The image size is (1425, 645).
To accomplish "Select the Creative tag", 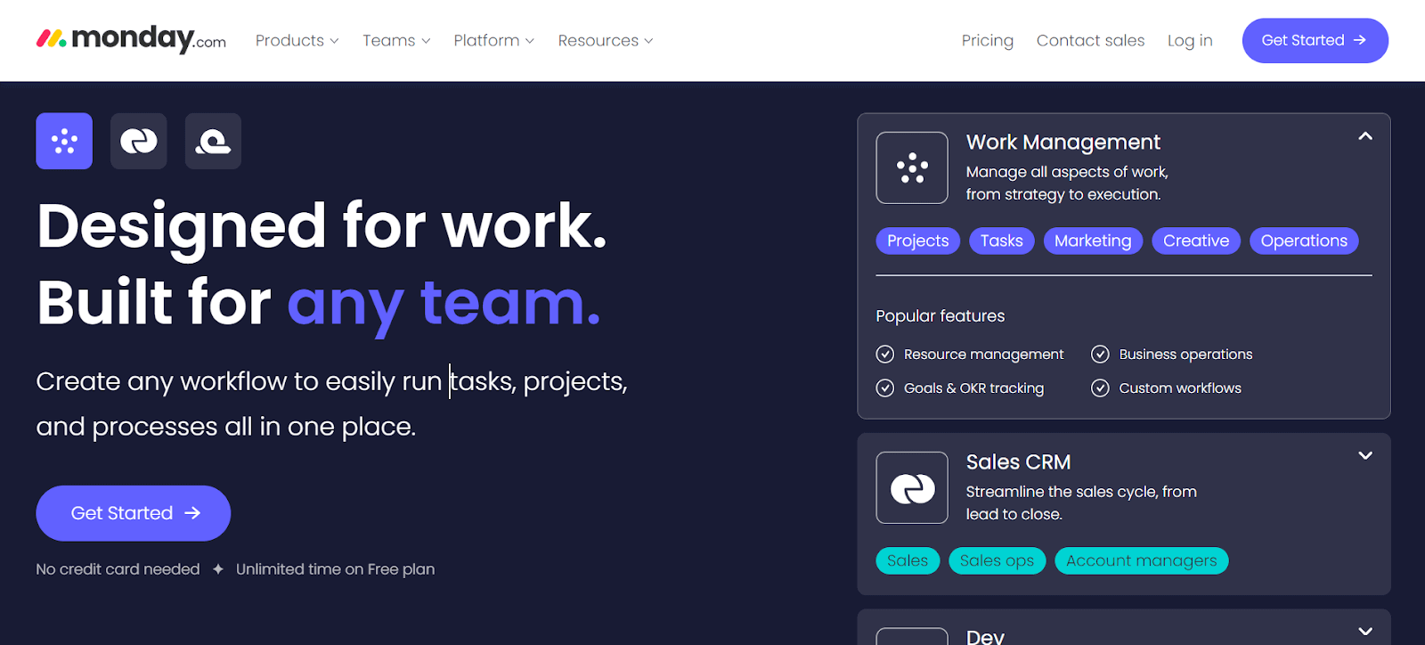I will 1196,241.
